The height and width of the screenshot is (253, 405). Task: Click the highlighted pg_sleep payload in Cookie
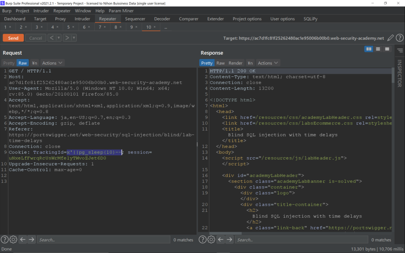click(94, 152)
